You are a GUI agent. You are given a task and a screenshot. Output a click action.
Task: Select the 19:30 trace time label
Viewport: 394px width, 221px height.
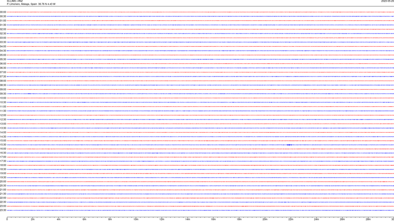pos(3,178)
